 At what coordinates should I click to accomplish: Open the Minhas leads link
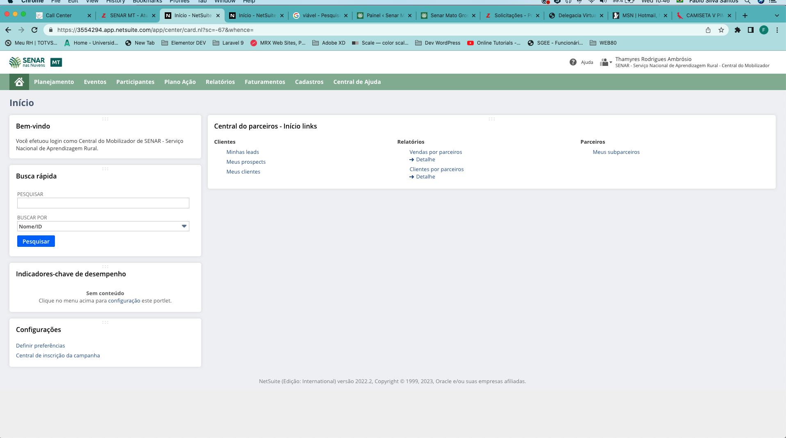[243, 152]
